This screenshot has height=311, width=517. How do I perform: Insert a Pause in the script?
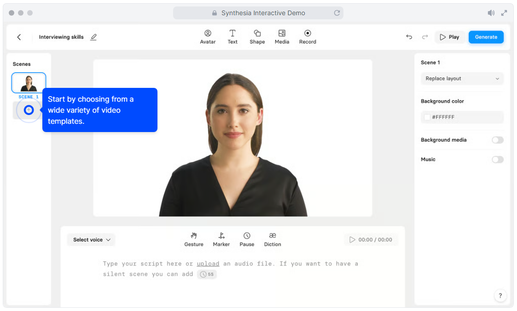247,239
